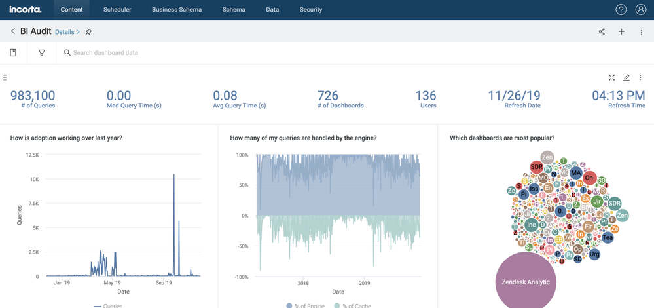The height and width of the screenshot is (308, 654).
Task: Open the filter funnel icon
Action: [x=42, y=53]
